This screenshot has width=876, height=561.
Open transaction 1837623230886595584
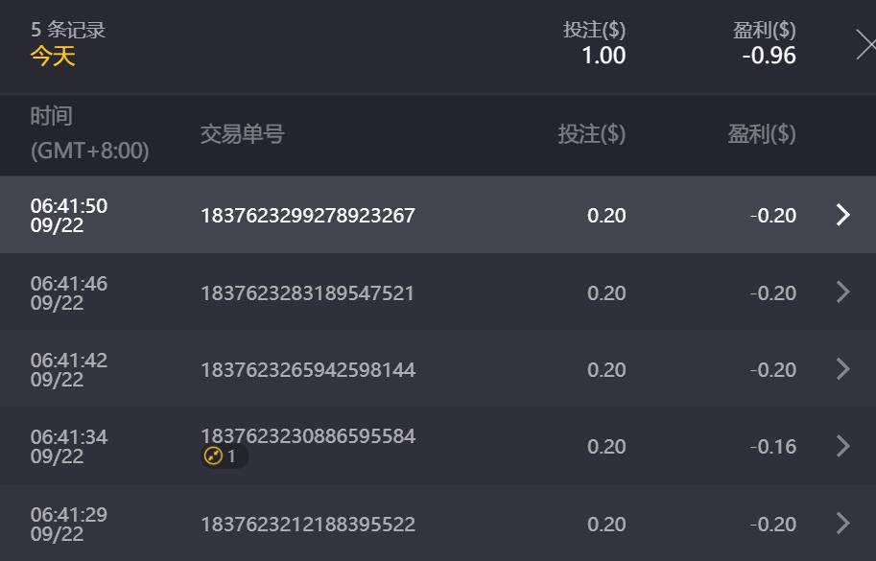tap(307, 436)
